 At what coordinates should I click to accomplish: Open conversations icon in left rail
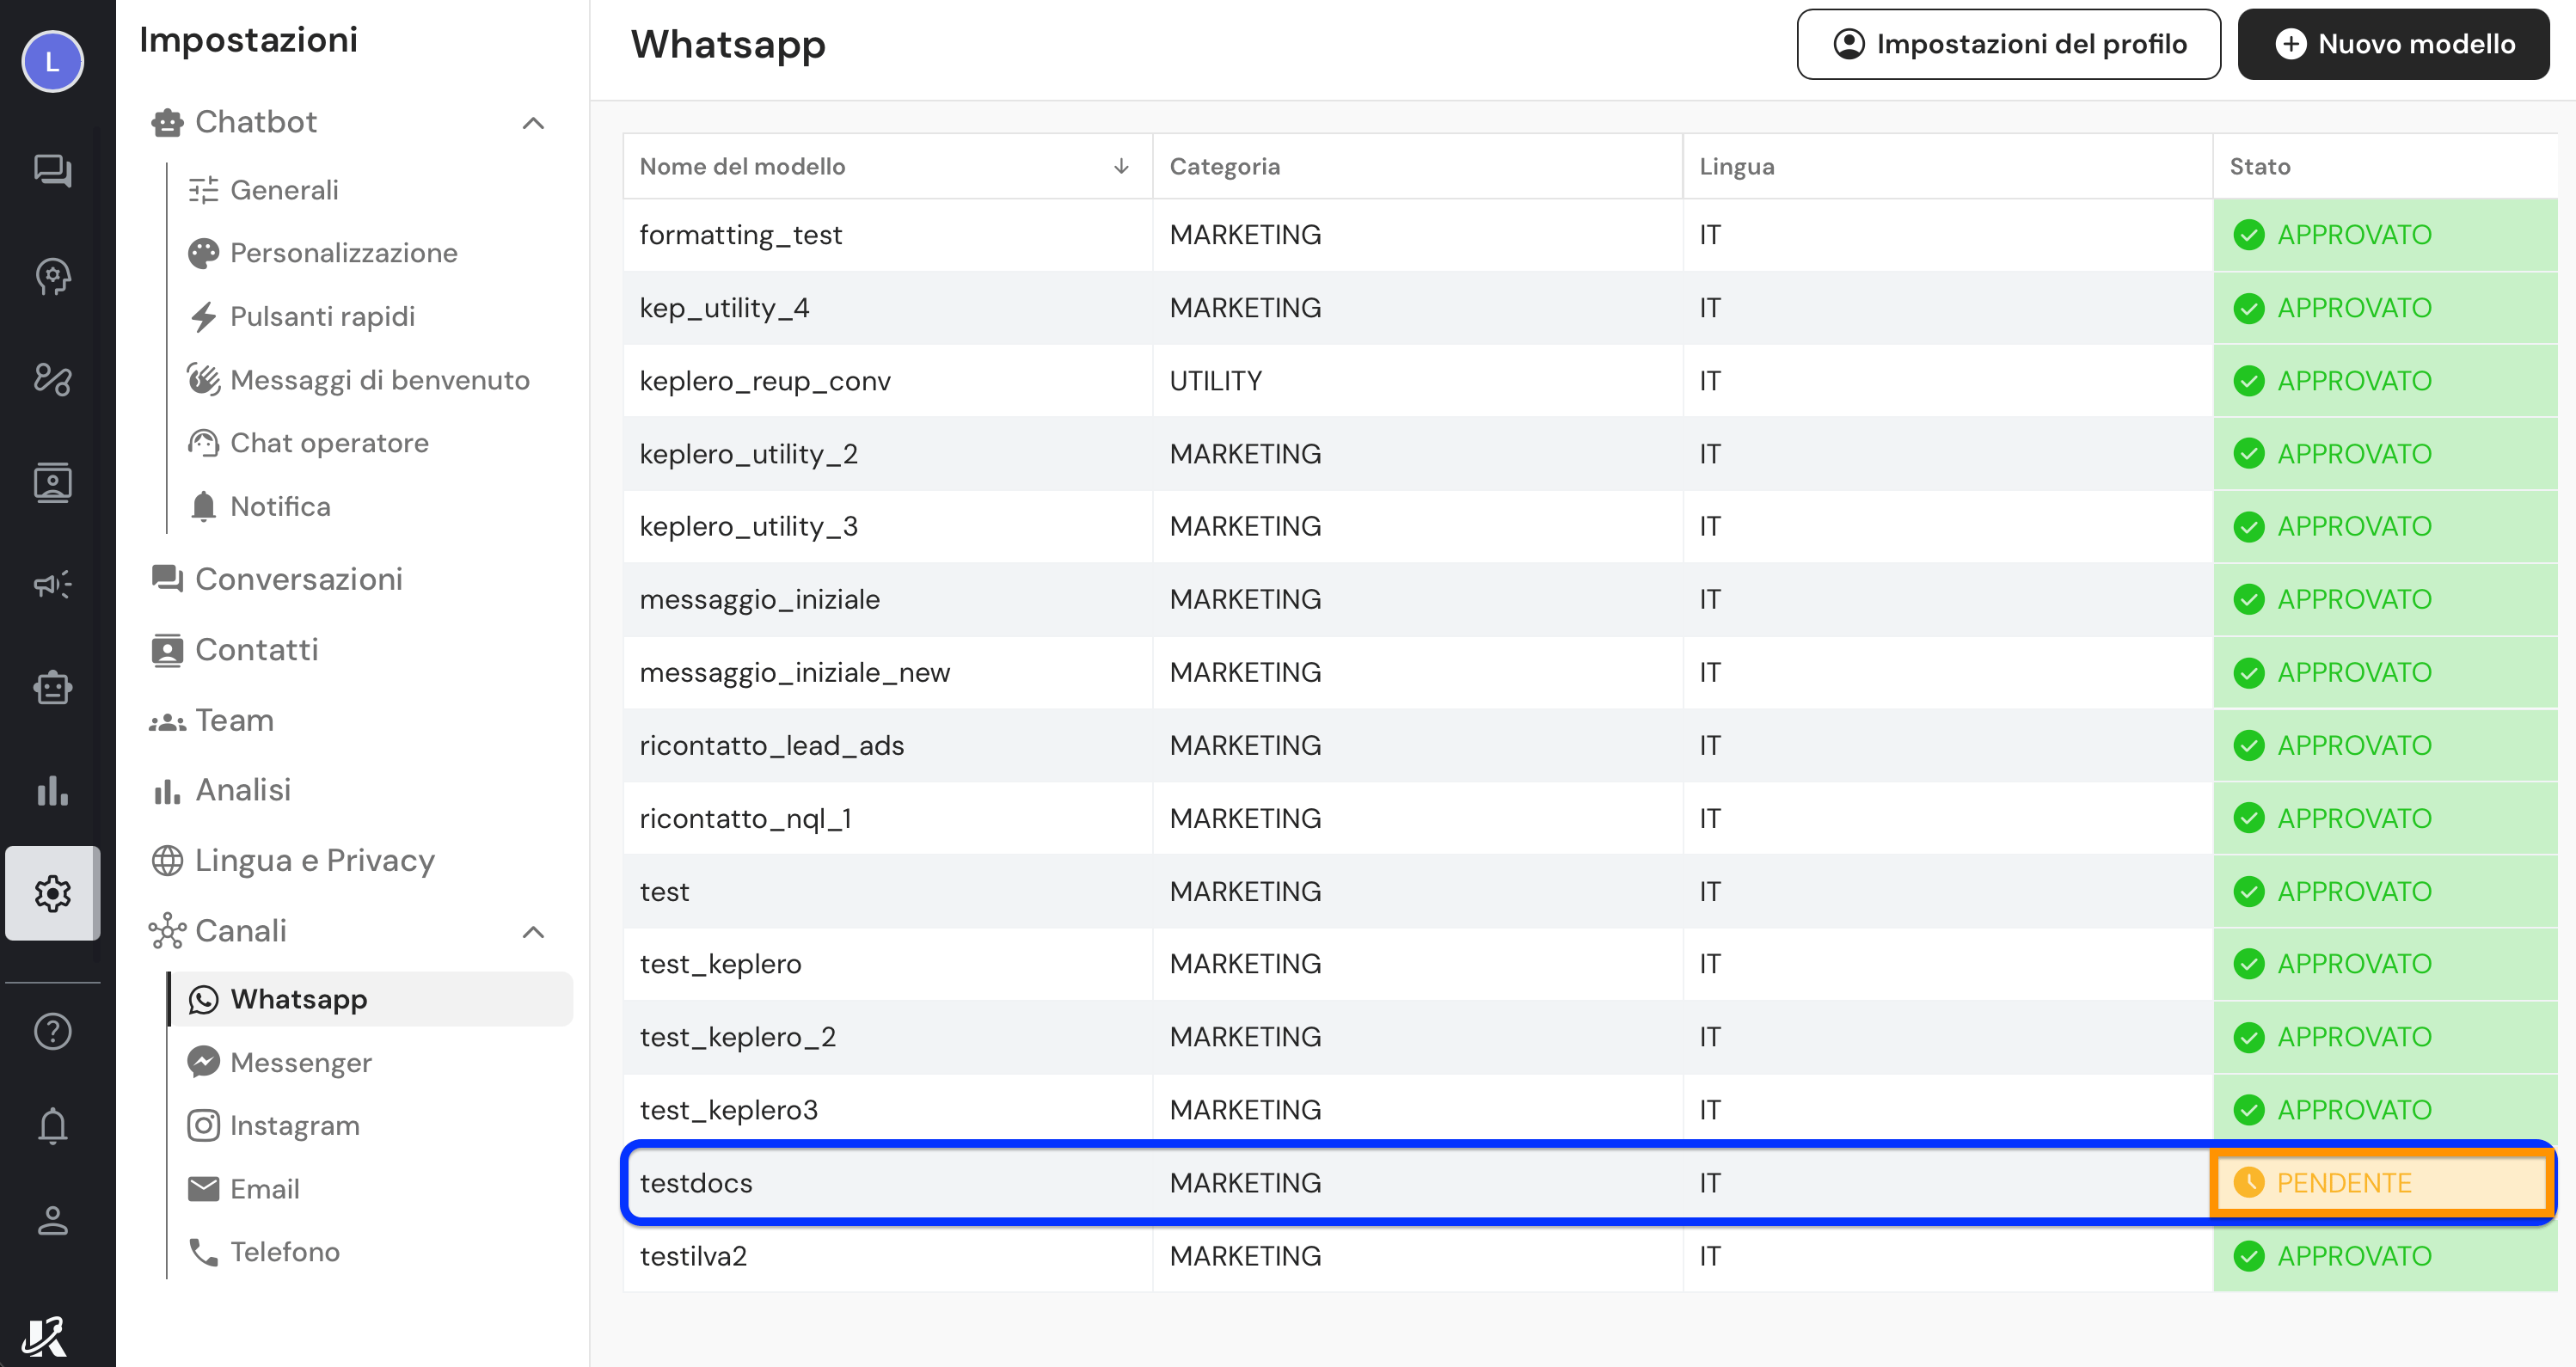(52, 171)
